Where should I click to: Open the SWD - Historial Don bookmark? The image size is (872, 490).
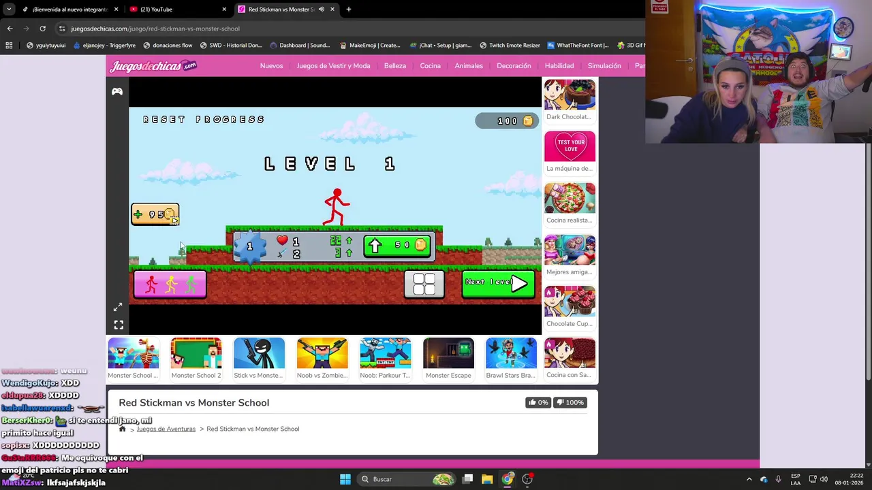[231, 46]
